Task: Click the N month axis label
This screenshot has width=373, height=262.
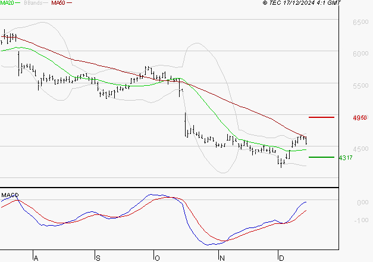Action: [x=222, y=258]
